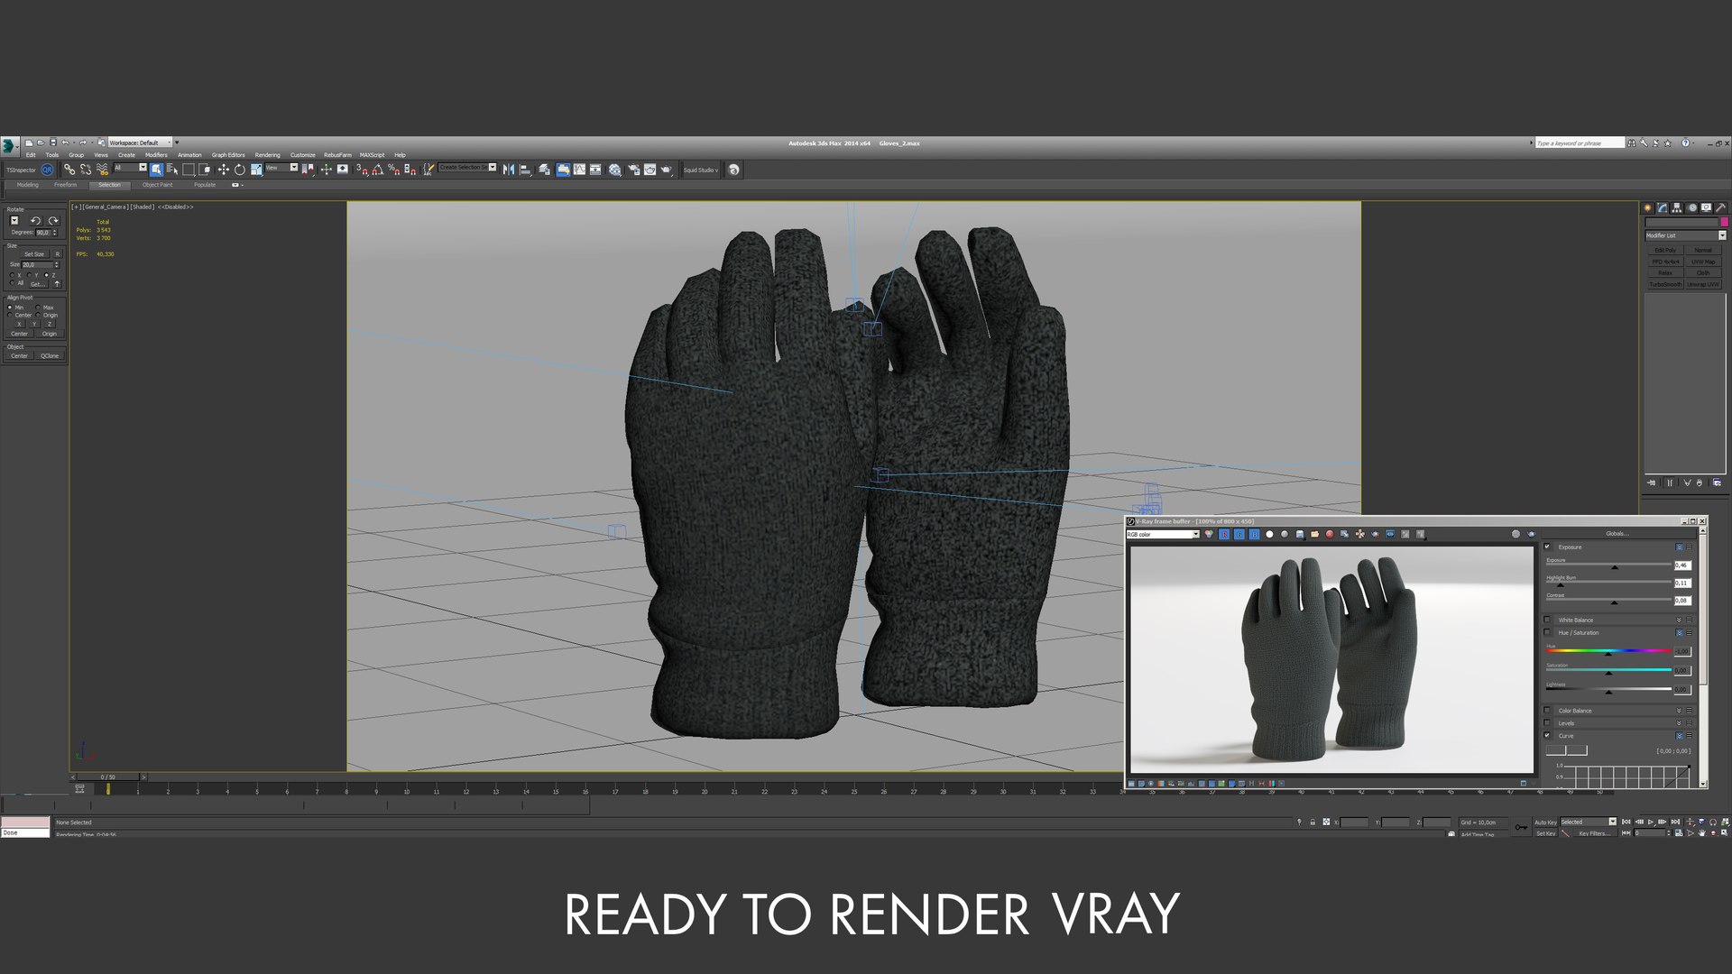Expand the White Balance rollout
This screenshot has width=1732, height=974.
(1679, 620)
